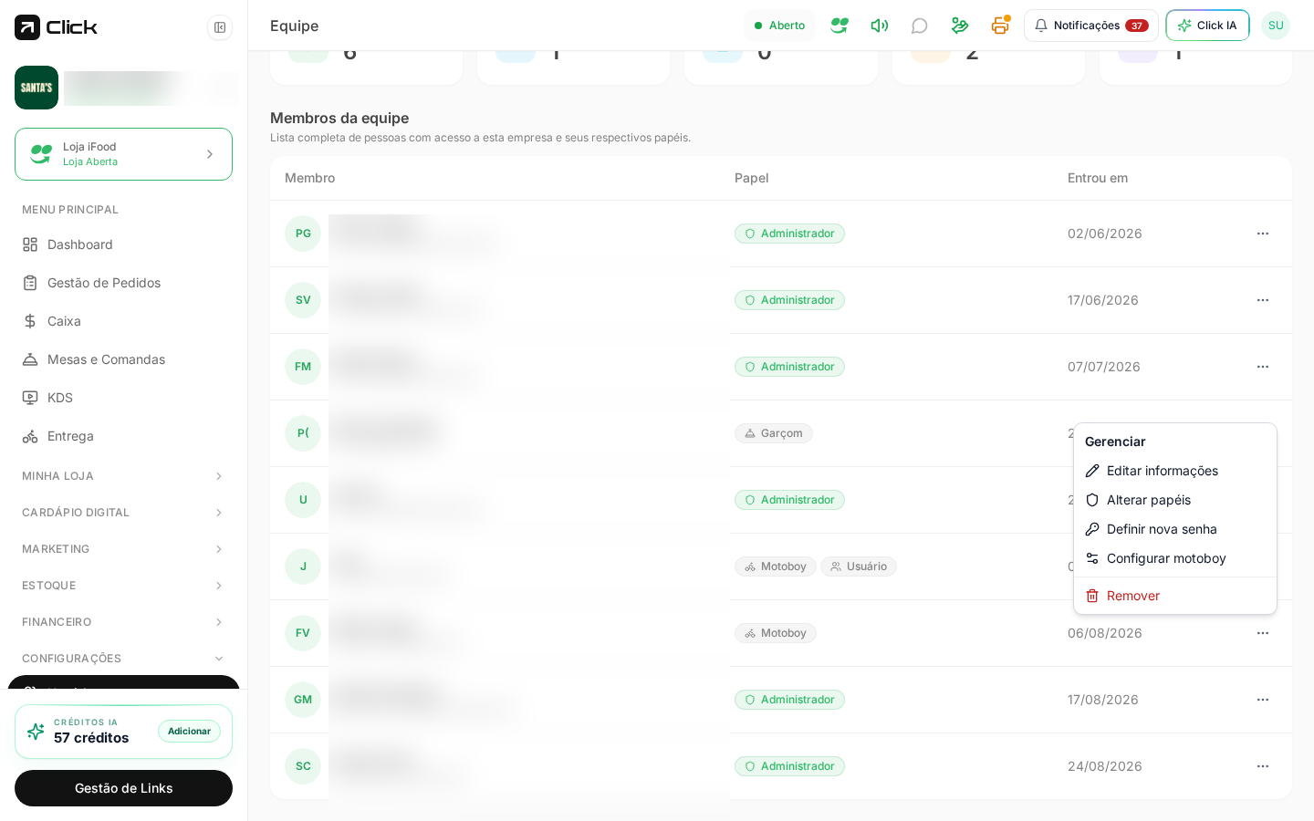Select Editar informações in Gerenciar menu
1314x821 pixels.
pos(1175,471)
